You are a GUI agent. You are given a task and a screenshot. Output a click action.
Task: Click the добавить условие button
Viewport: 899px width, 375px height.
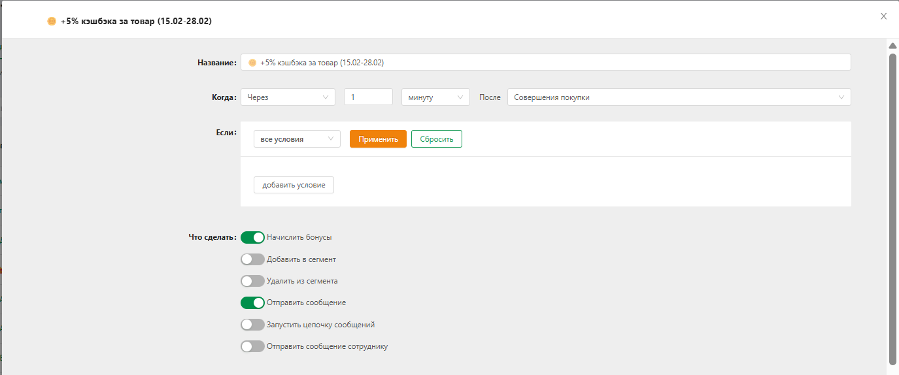coord(294,185)
